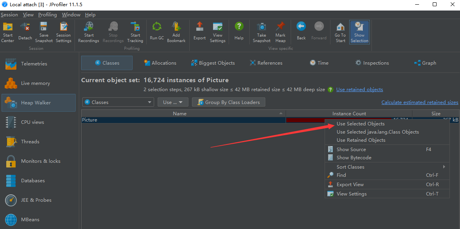The height and width of the screenshot is (229, 460).
Task: Click the Use retained objects link
Action: click(x=359, y=90)
